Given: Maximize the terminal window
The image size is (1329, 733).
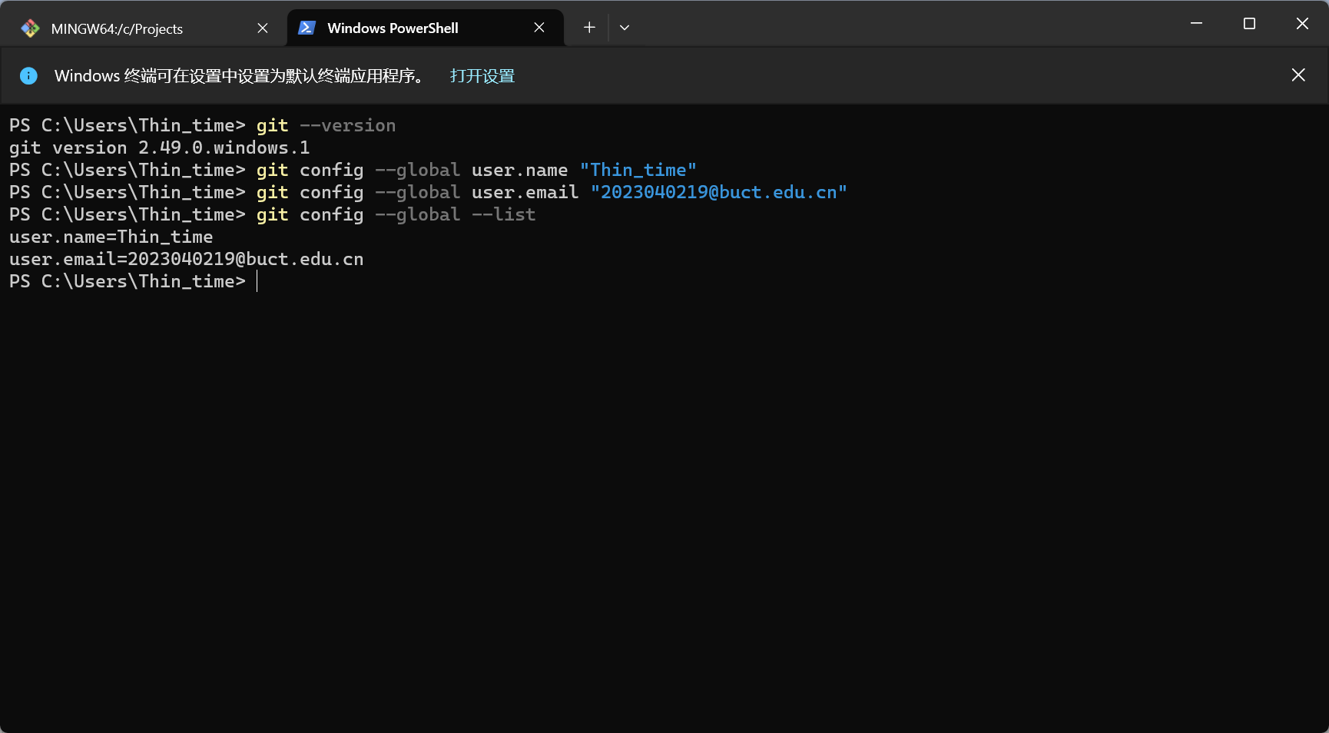Looking at the screenshot, I should (x=1249, y=24).
